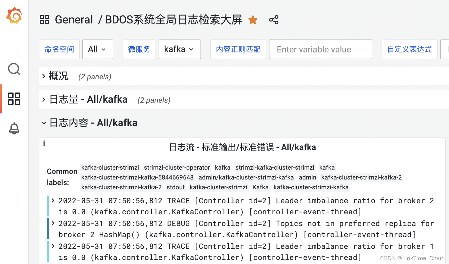This screenshot has width=449, height=264.
Task: Click the 内容正则匹配 variable label
Action: pos(238,49)
